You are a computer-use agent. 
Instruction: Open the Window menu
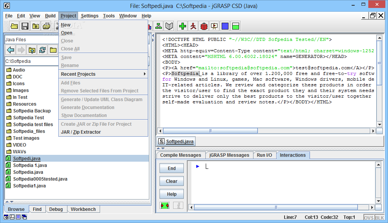pos(128,16)
